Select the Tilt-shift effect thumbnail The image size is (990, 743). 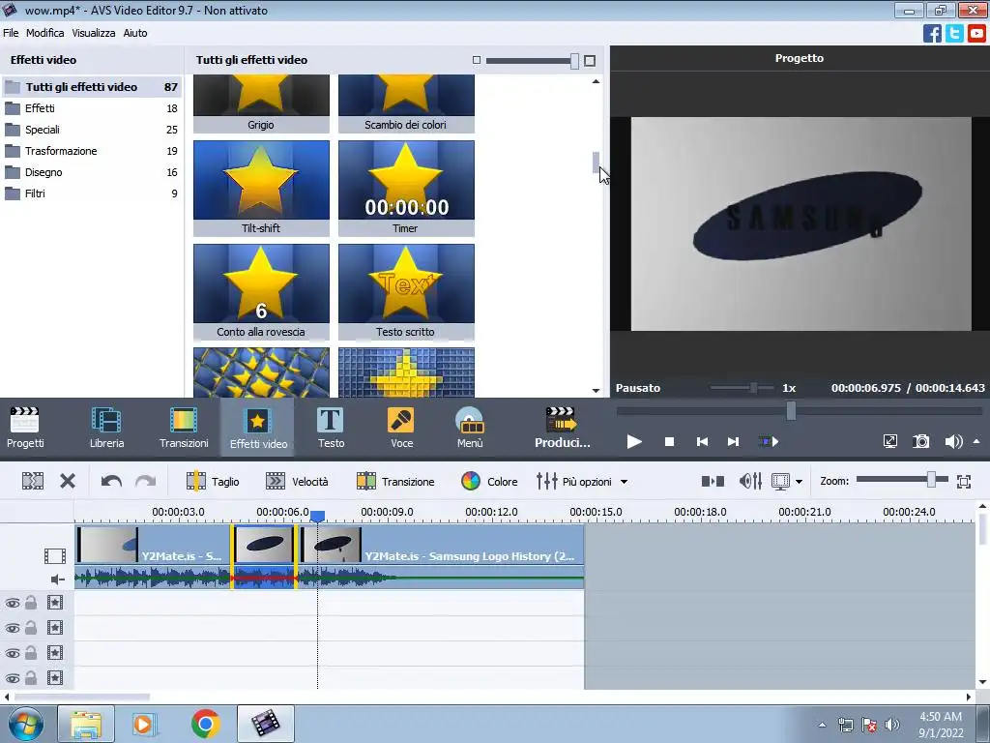click(x=261, y=188)
